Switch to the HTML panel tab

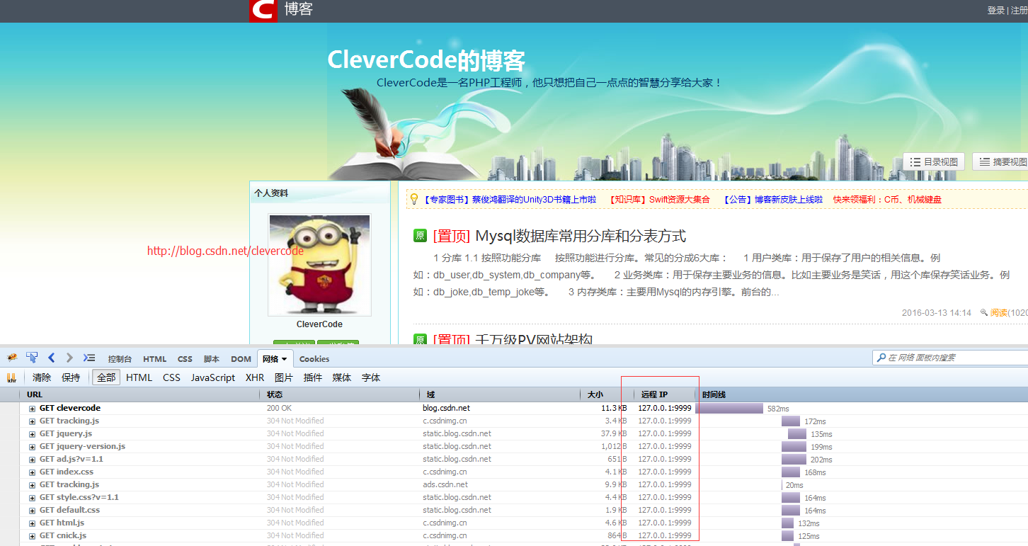click(x=155, y=359)
